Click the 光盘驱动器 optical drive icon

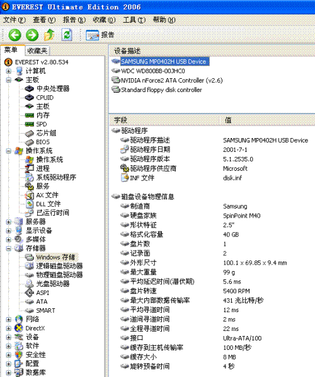[x=30, y=284]
